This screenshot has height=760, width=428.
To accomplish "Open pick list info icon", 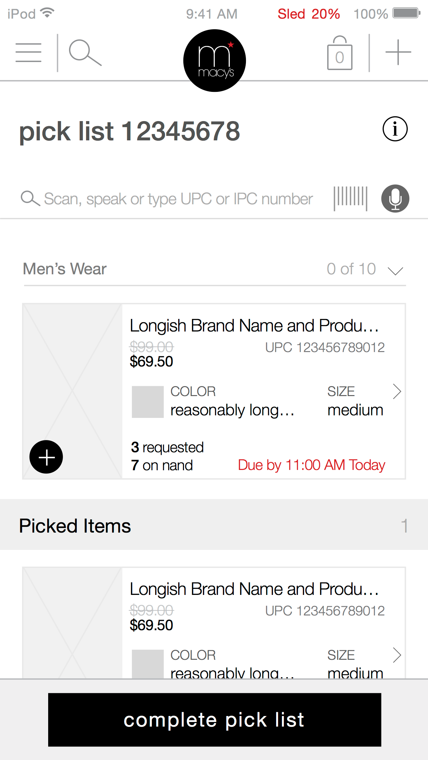I will coord(395,129).
